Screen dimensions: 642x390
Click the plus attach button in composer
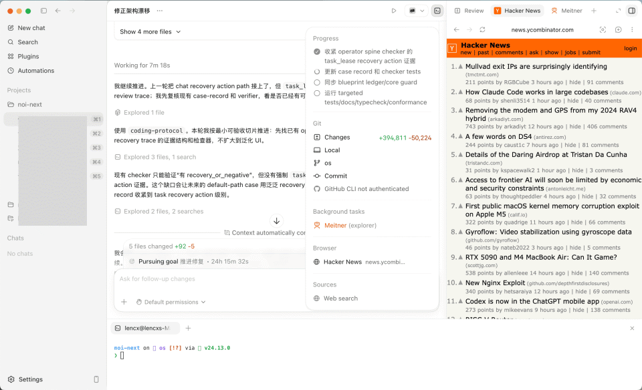pos(124,302)
